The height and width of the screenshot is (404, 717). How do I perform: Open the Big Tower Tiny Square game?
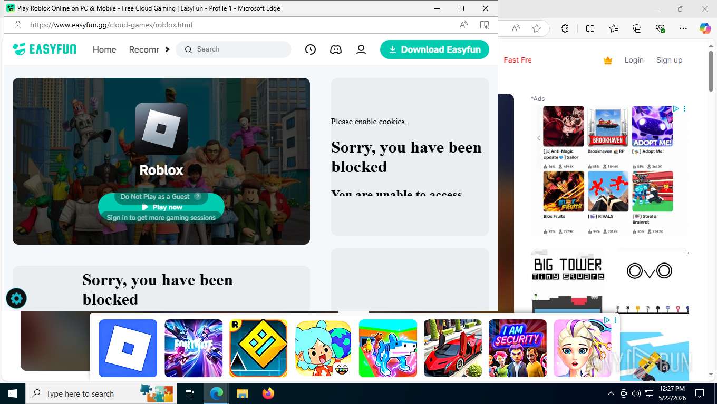click(x=568, y=280)
